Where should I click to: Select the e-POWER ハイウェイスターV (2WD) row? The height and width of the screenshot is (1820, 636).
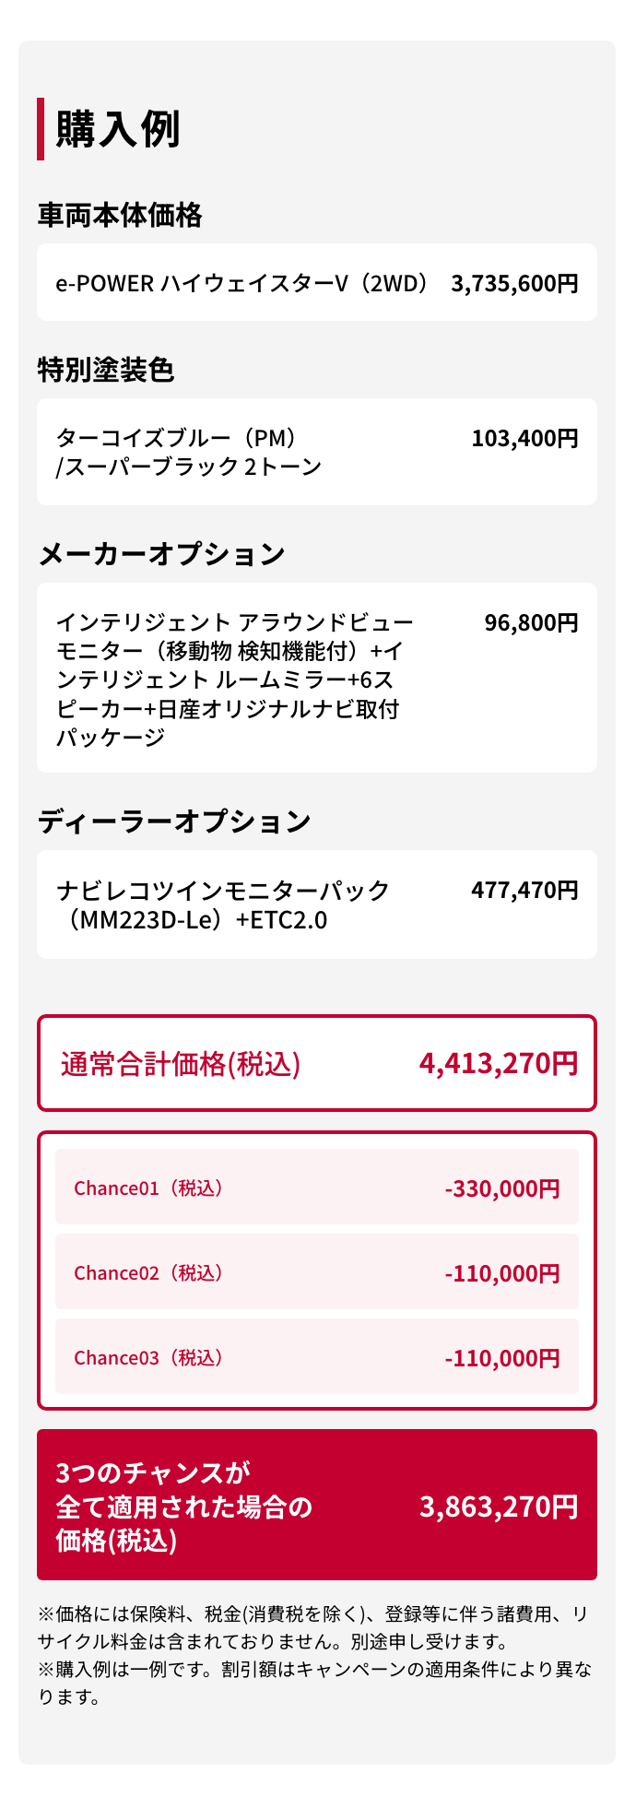pyautogui.click(x=241, y=283)
